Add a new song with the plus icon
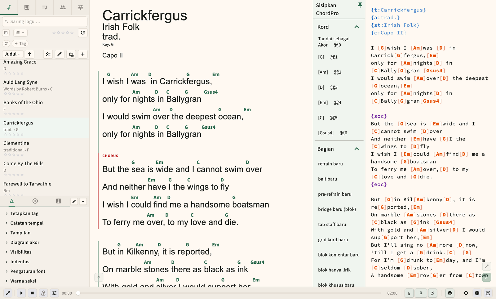This screenshot has width=496, height=299. coord(83,54)
